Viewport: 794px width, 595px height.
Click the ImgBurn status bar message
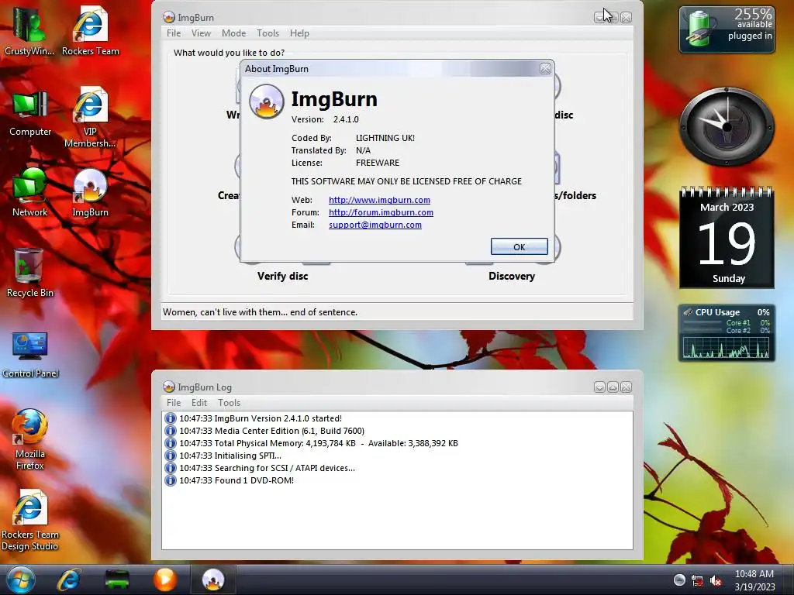coord(260,312)
